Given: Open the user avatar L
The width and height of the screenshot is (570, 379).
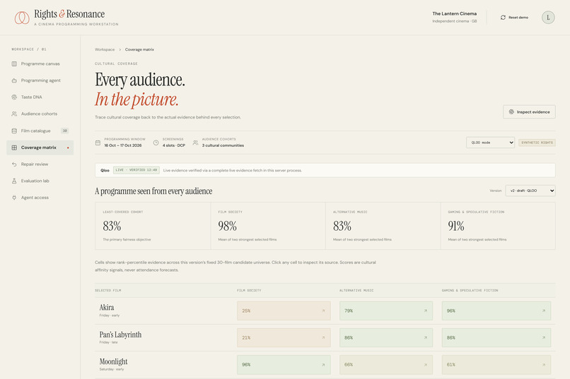Looking at the screenshot, I should coord(548,18).
